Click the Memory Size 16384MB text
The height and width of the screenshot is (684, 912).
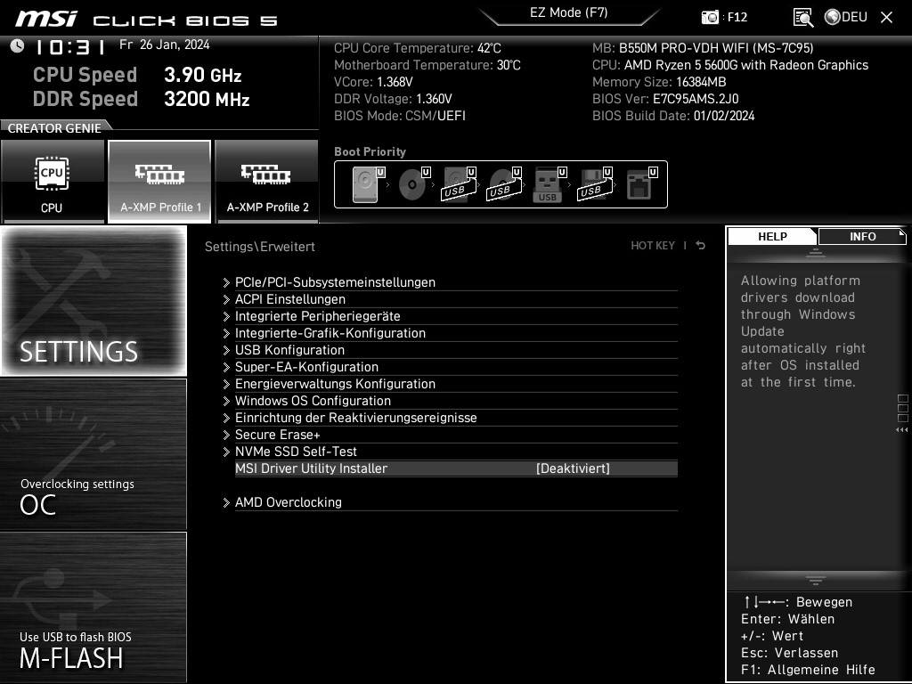click(659, 82)
